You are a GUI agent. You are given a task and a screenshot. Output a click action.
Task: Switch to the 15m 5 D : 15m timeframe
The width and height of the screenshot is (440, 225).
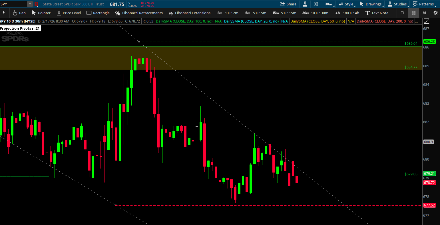[x=284, y=13]
